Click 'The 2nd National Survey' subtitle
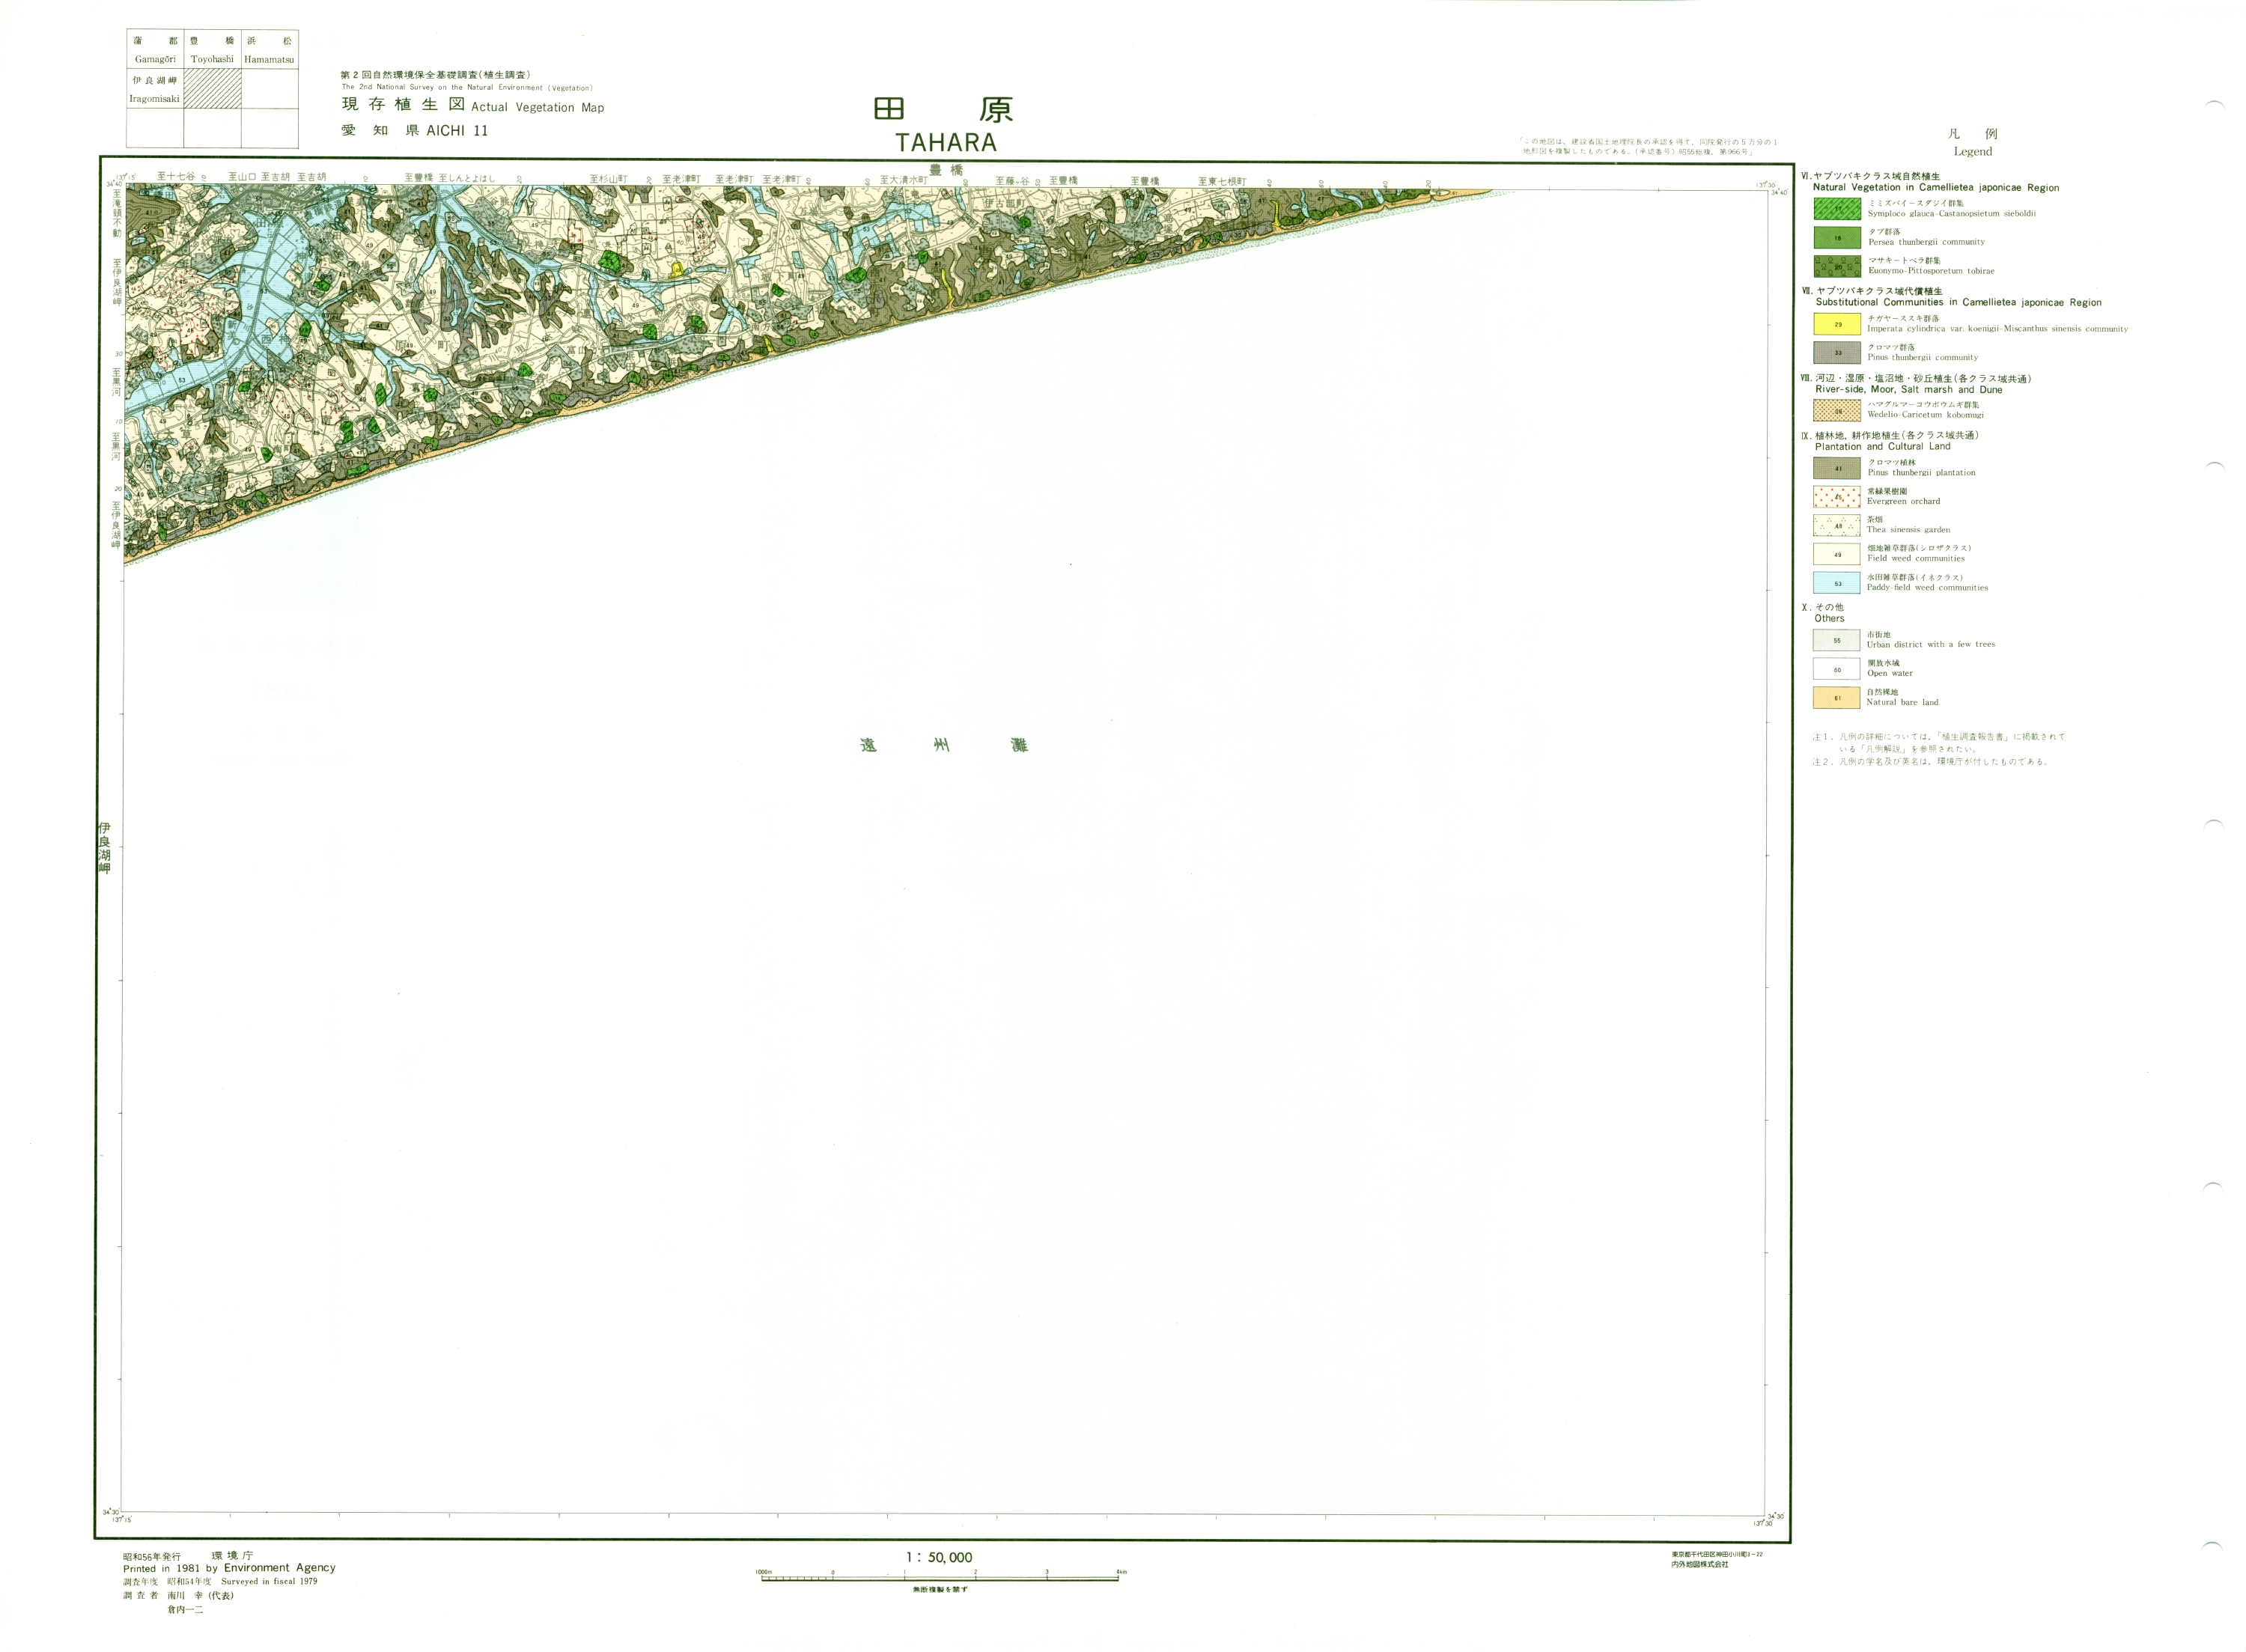Viewport: 2246px width, 1652px height. point(467,87)
